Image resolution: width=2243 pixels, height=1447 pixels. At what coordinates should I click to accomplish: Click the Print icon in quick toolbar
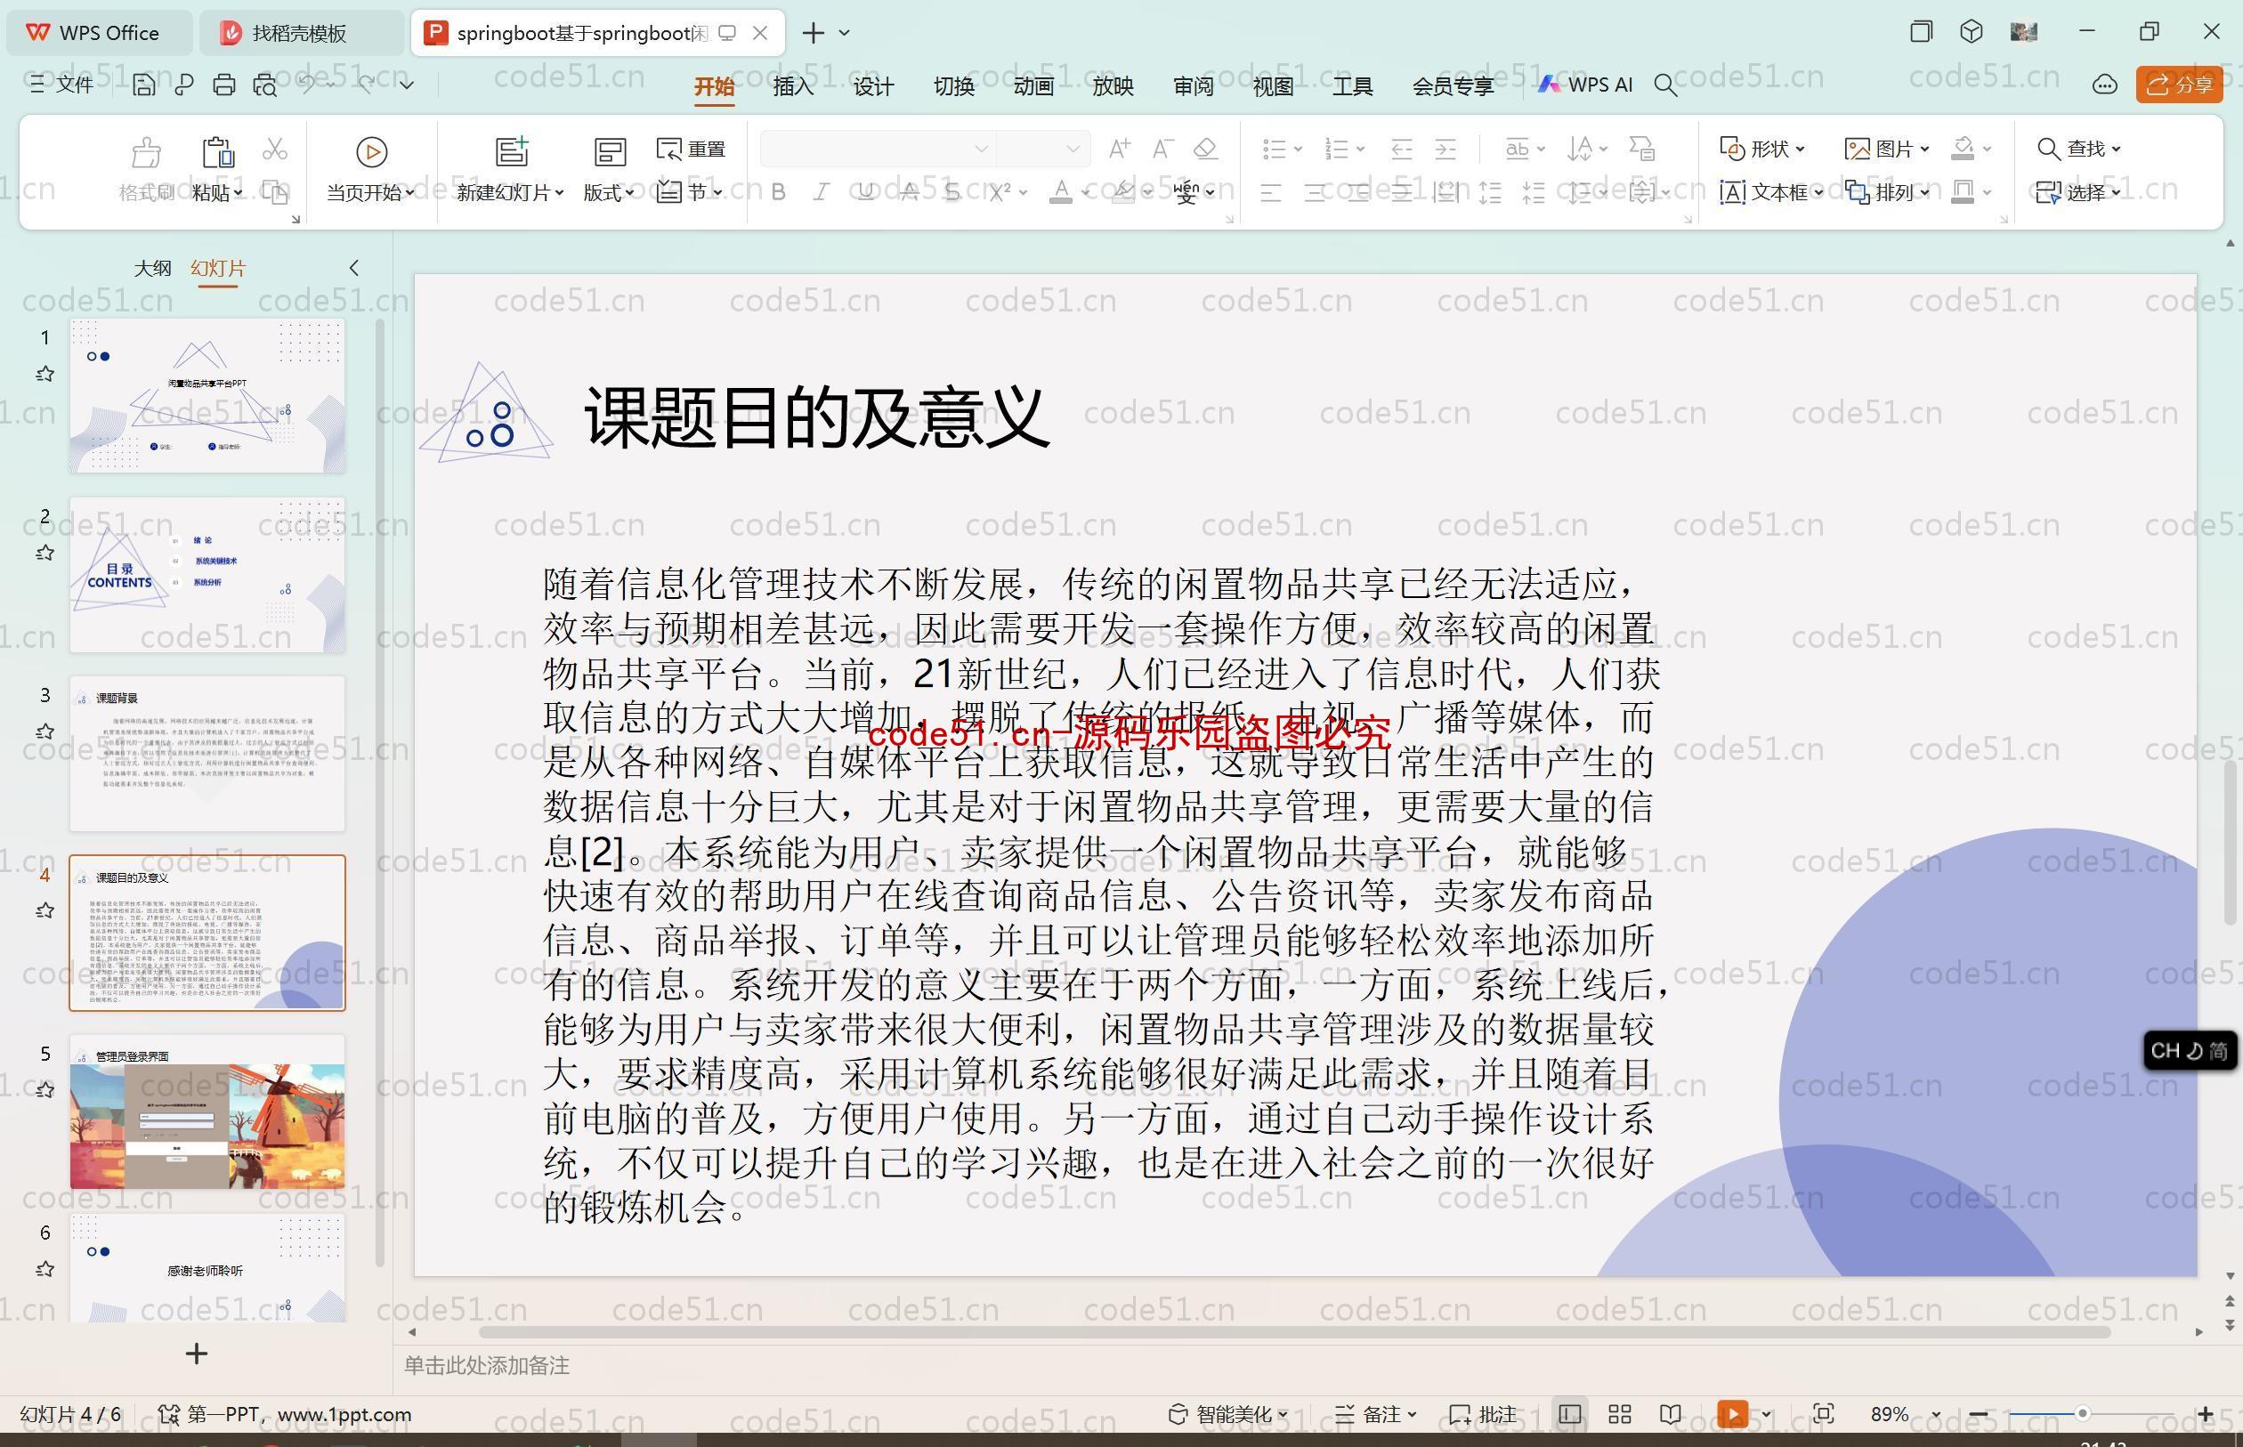click(223, 85)
